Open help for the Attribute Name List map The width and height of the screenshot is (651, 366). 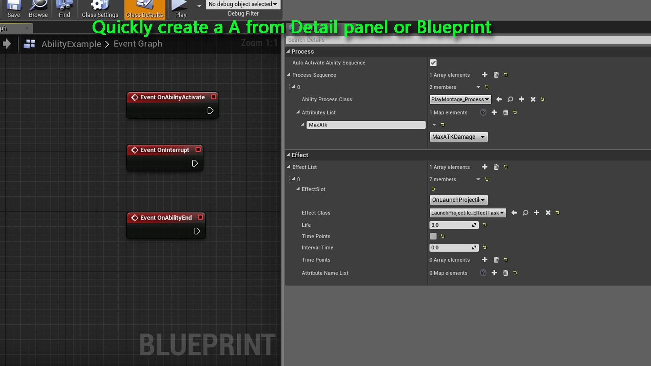(x=483, y=273)
